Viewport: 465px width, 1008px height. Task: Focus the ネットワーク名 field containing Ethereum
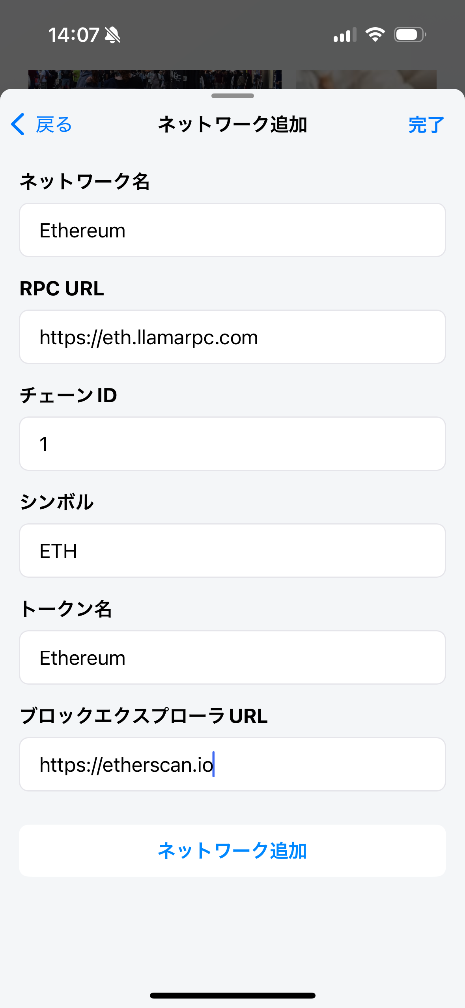click(x=232, y=230)
